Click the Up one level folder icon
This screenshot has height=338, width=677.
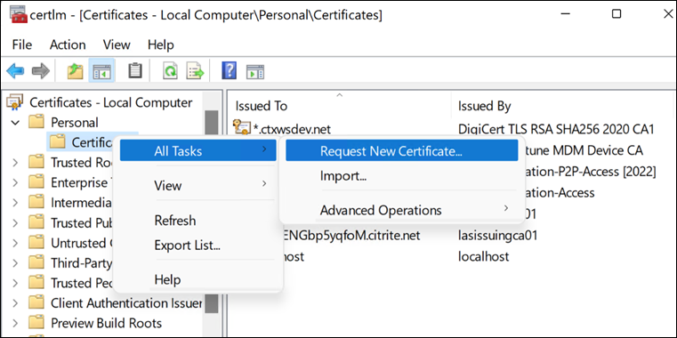point(75,71)
